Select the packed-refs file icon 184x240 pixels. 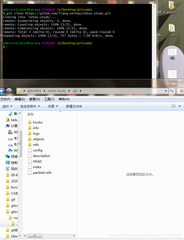point(30,172)
